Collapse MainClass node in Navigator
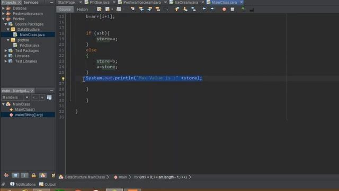The image size is (339, 191). click(x=3, y=104)
